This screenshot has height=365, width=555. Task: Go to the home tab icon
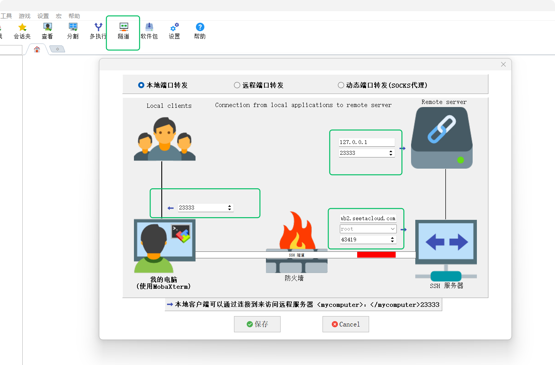point(37,49)
